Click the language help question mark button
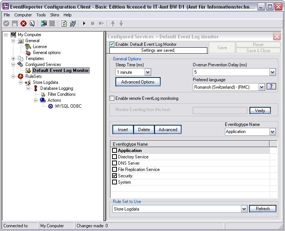Viewport: 285px width, 231px height. coord(271,86)
